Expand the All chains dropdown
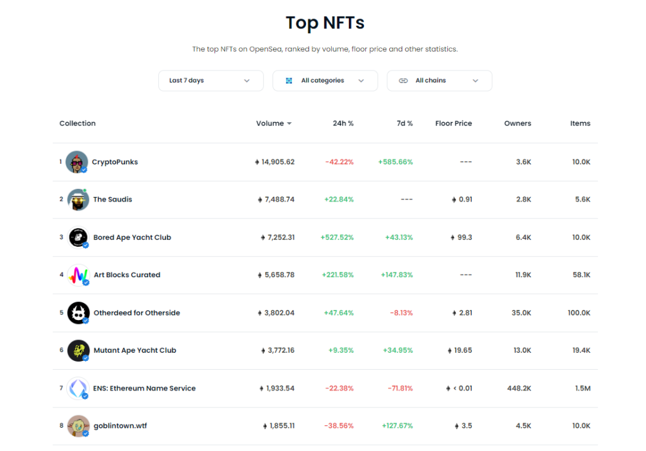Image resolution: width=646 pixels, height=451 pixels. click(439, 81)
